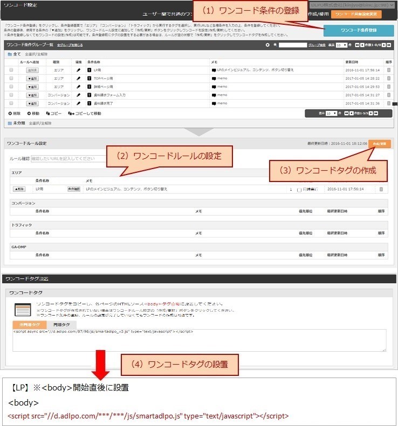Click the 種別 column header
398x426 pixels.
click(56, 62)
